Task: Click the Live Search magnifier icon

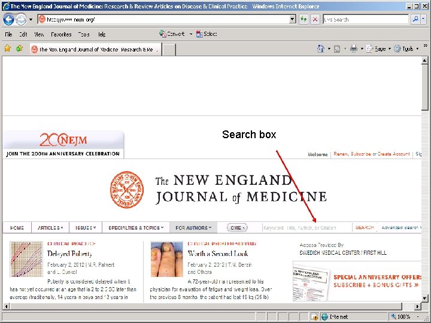Action: coord(415,19)
